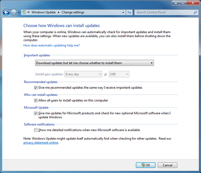
Task: Click the Install new updates label
Action: pos(49,74)
